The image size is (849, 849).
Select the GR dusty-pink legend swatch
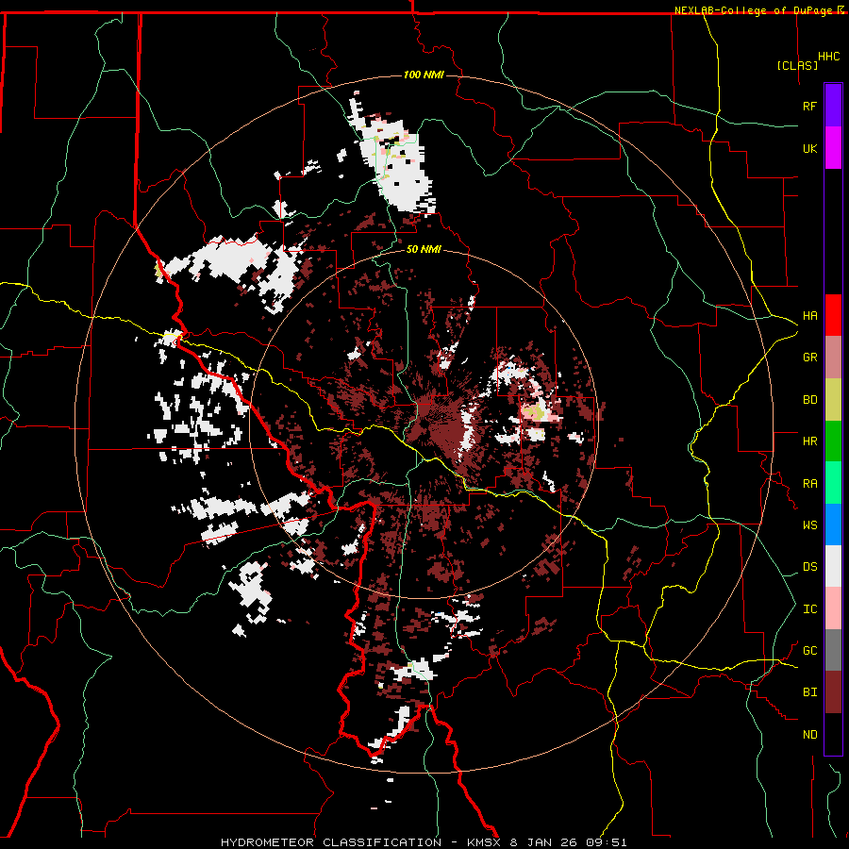833,358
